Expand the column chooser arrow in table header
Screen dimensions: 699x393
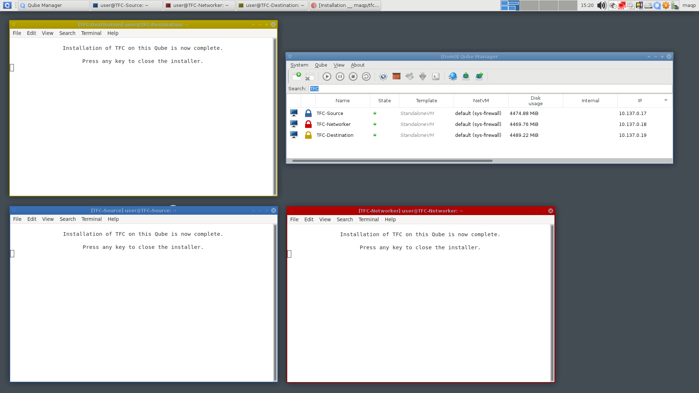point(666,100)
